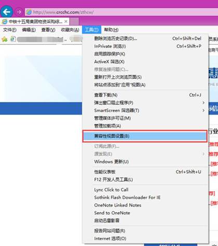Close the 中铁十五局集团物资采购 tab

(66, 21)
